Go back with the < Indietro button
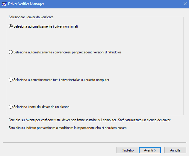 click(x=127, y=150)
